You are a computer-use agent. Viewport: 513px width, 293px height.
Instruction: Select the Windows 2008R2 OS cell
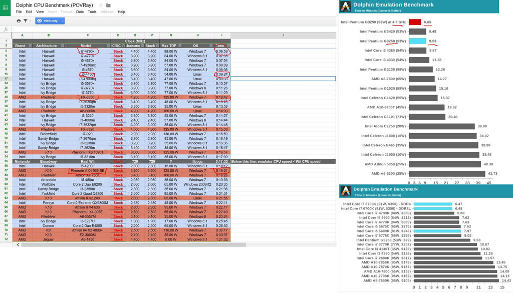click(197, 184)
